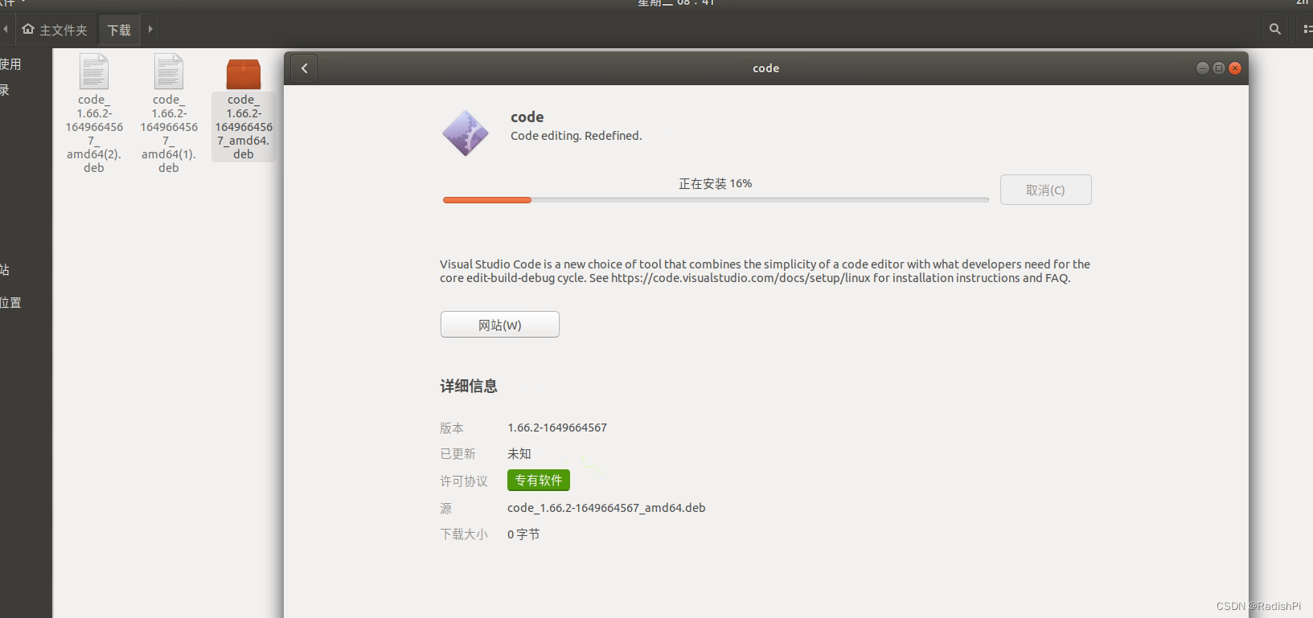This screenshot has width=1313, height=618.
Task: Click the 许可协议 label
Action: point(464,481)
